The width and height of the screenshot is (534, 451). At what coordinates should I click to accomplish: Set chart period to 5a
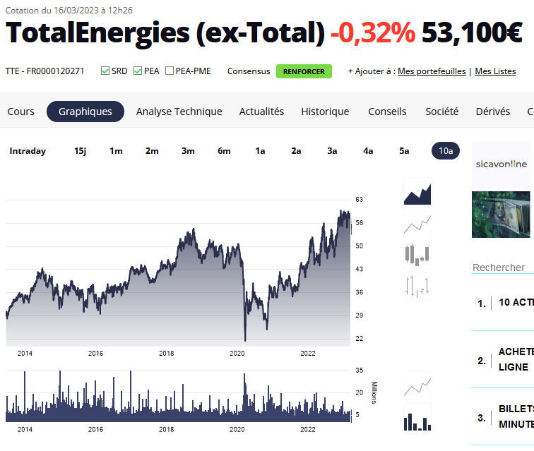(x=404, y=151)
